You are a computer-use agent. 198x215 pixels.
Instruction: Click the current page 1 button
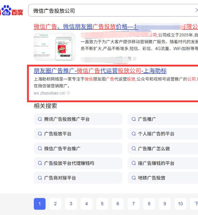point(40,204)
